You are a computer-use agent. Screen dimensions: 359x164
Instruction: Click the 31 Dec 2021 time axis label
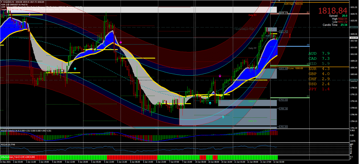point(5,162)
